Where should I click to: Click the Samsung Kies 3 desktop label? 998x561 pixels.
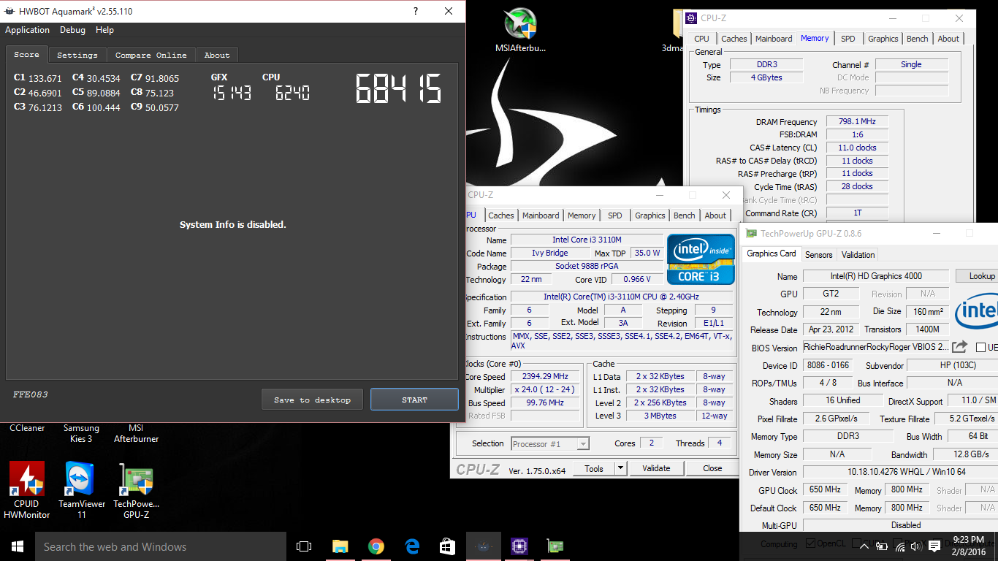(x=82, y=433)
